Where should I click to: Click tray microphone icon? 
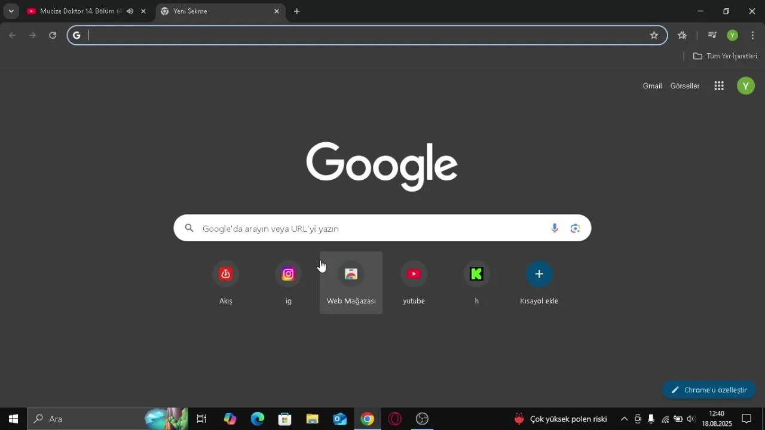(x=651, y=419)
